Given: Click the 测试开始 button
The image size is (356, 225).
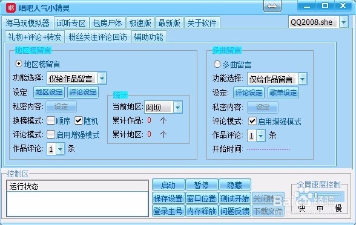Looking at the screenshot, I should pos(235,198).
